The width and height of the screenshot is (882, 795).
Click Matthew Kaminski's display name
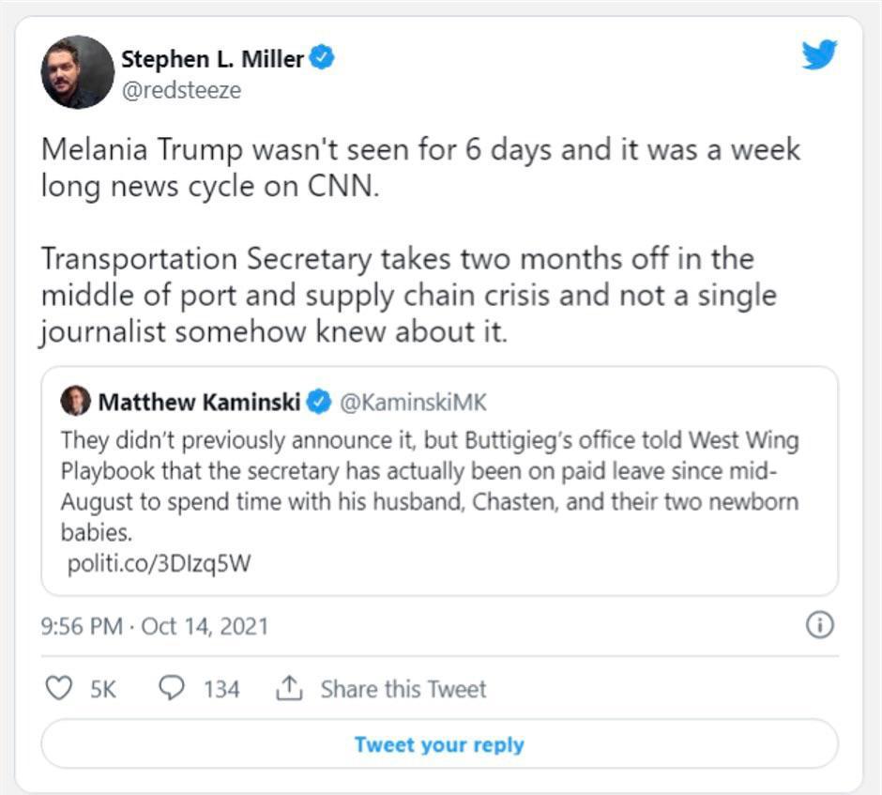[x=199, y=403]
